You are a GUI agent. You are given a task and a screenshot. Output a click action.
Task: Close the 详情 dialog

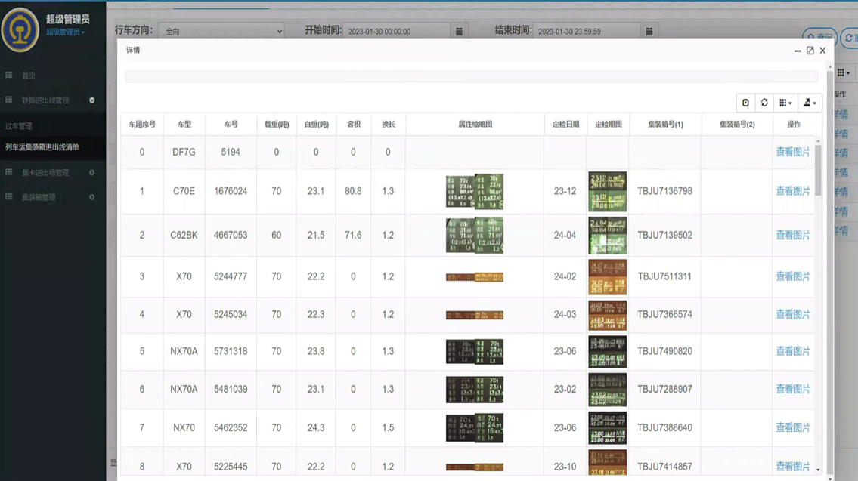pyautogui.click(x=822, y=51)
